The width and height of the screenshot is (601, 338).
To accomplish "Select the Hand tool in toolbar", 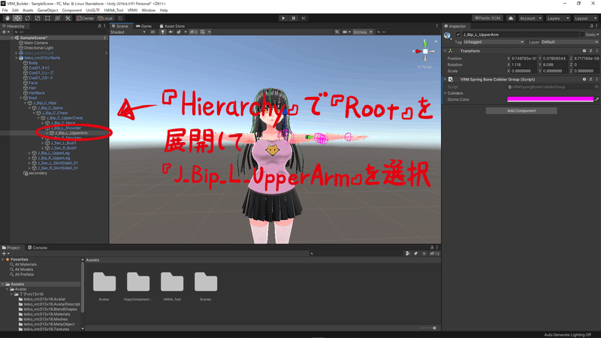I will (x=8, y=18).
